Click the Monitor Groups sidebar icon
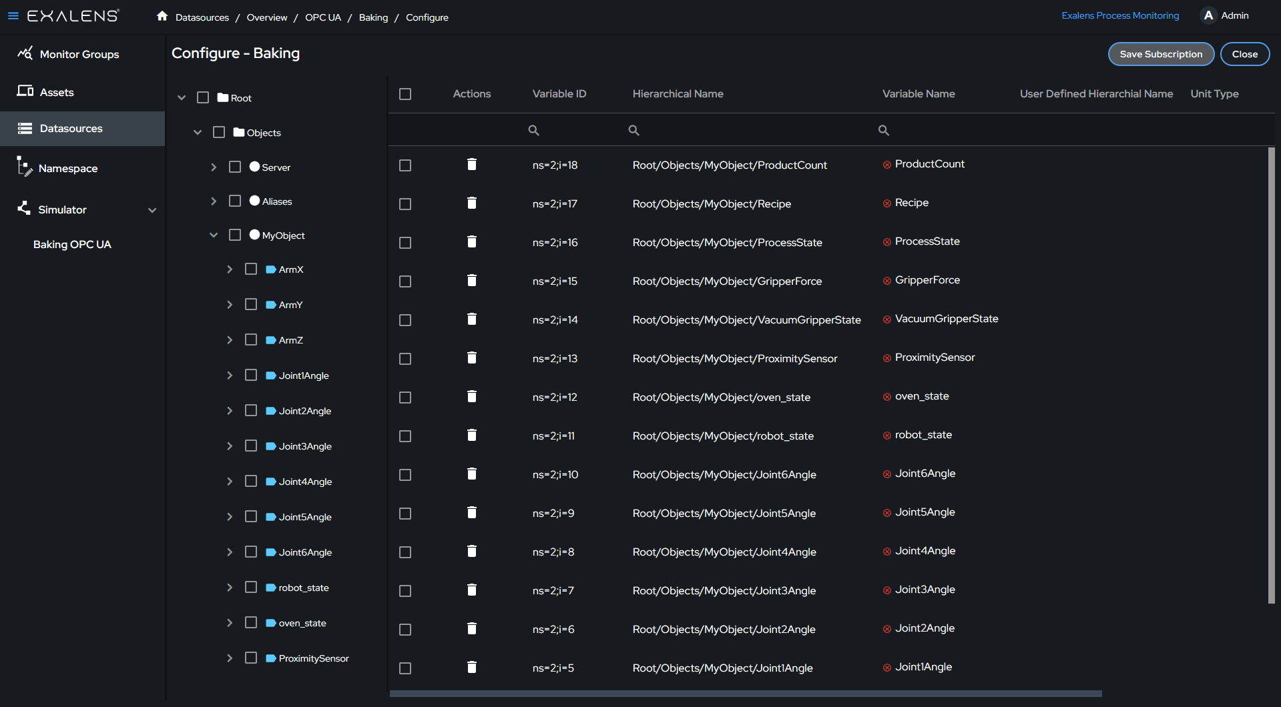This screenshot has width=1281, height=707. 25,53
